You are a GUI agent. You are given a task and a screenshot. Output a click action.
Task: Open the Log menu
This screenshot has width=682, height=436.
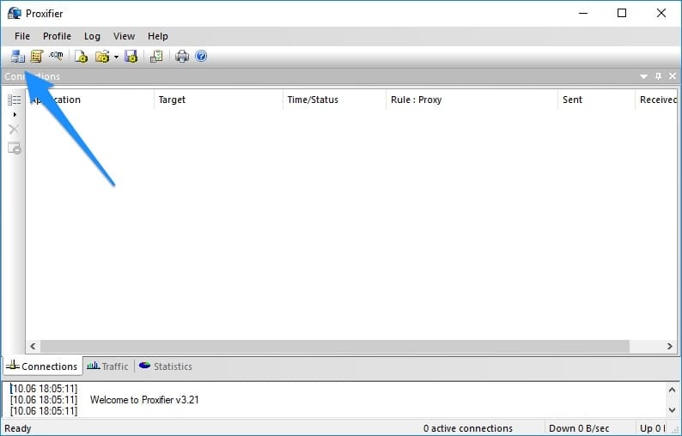click(92, 36)
